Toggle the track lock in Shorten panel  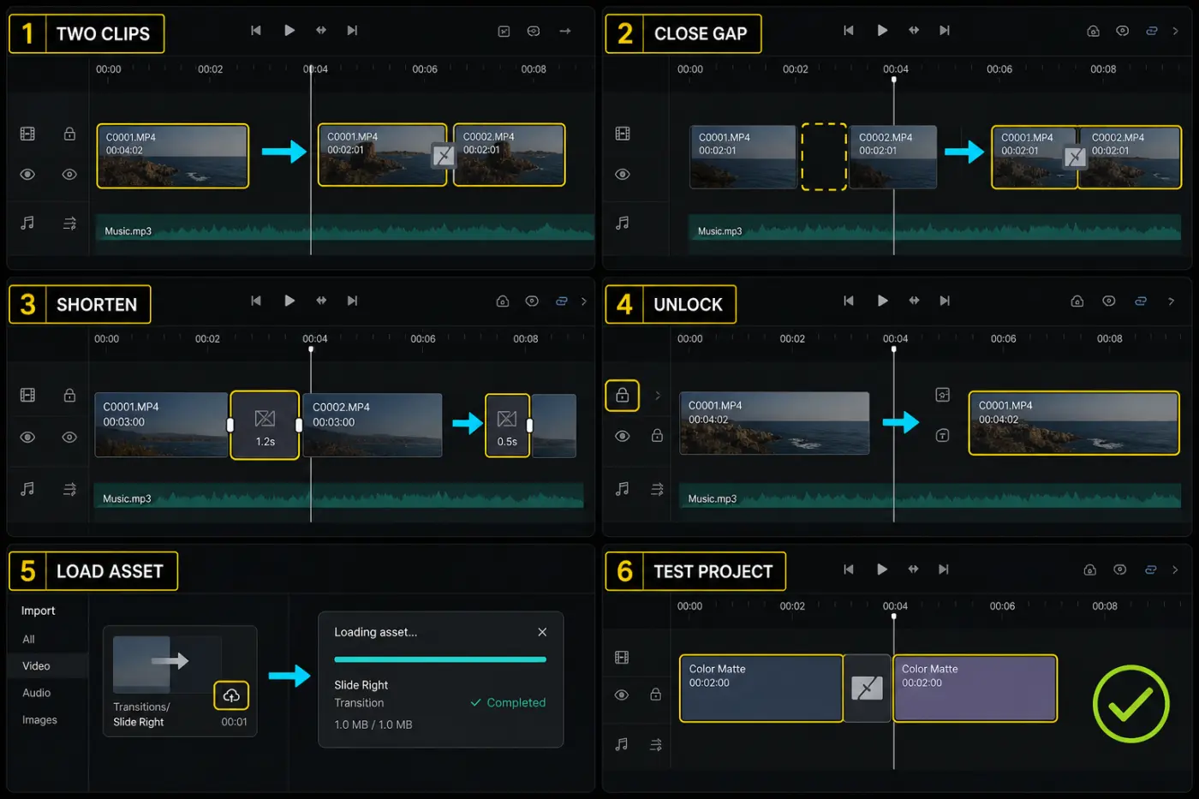point(69,395)
